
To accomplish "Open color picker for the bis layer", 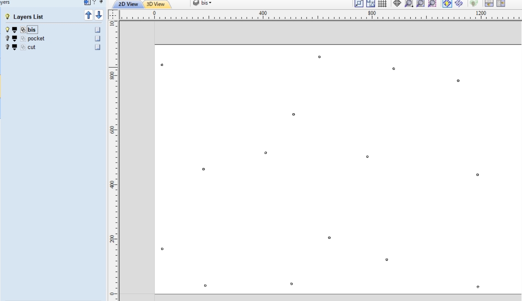I will 15,29.
